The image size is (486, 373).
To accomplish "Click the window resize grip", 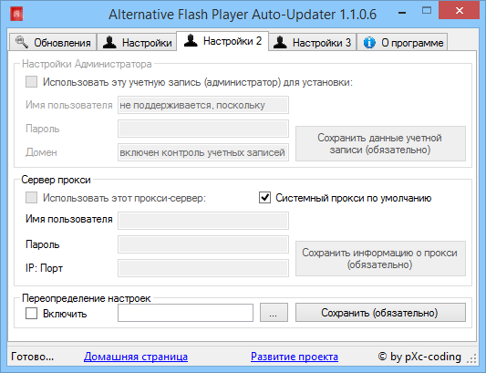I will point(471,358).
